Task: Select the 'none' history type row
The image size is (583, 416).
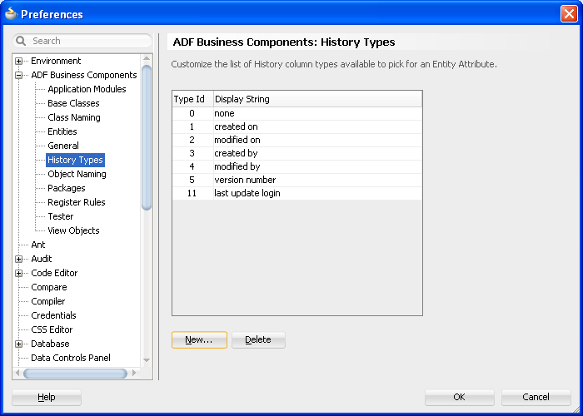Action: click(297, 113)
